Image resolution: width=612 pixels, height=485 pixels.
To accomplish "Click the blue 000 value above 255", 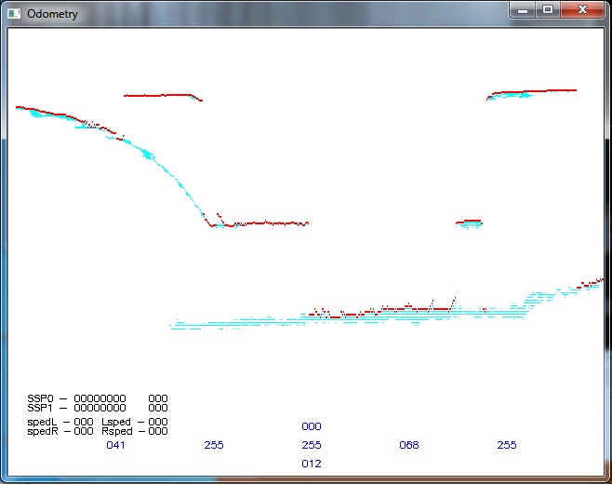I will [312, 426].
